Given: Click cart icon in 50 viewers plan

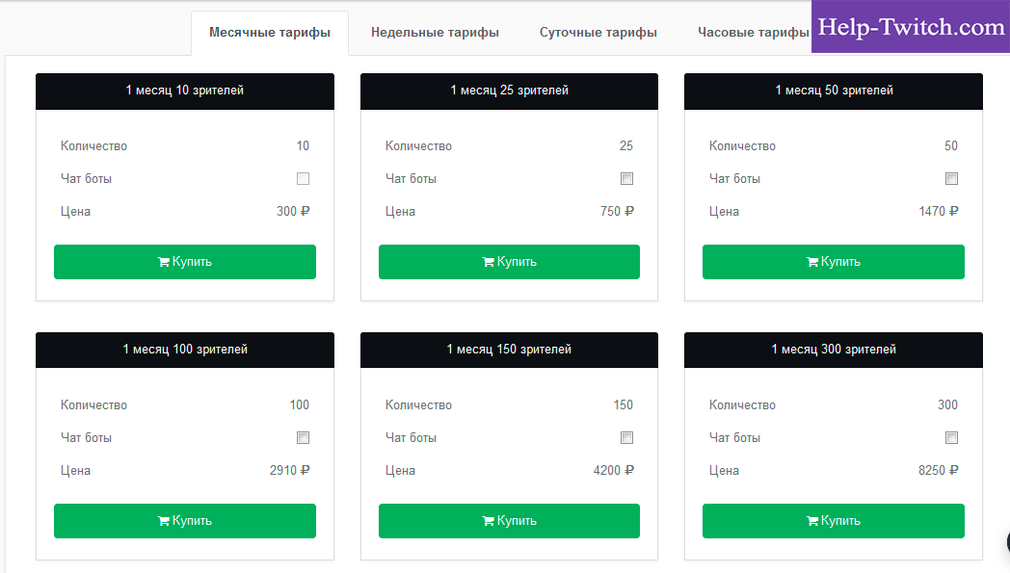Looking at the screenshot, I should 812,262.
